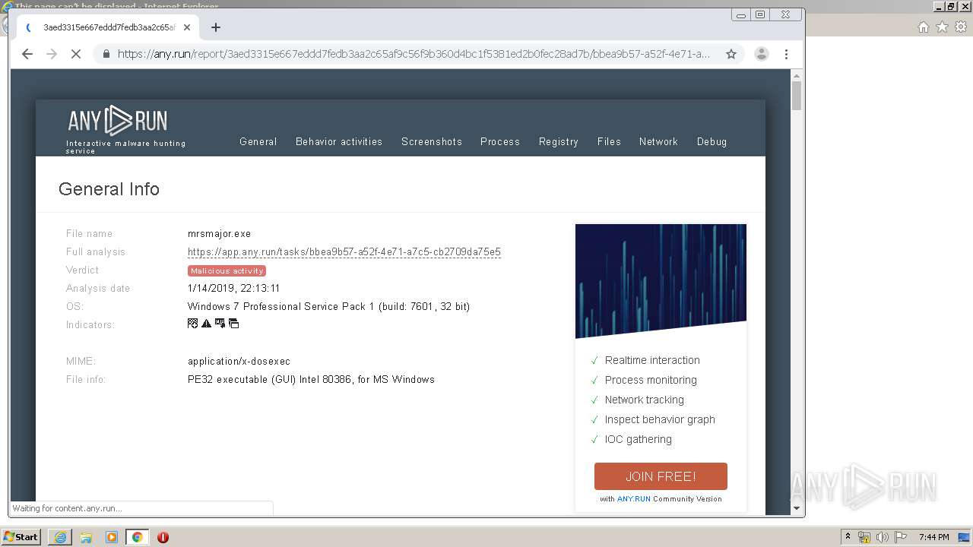Click the red Opera taskbar icon
The image size is (973, 547).
[x=163, y=537]
